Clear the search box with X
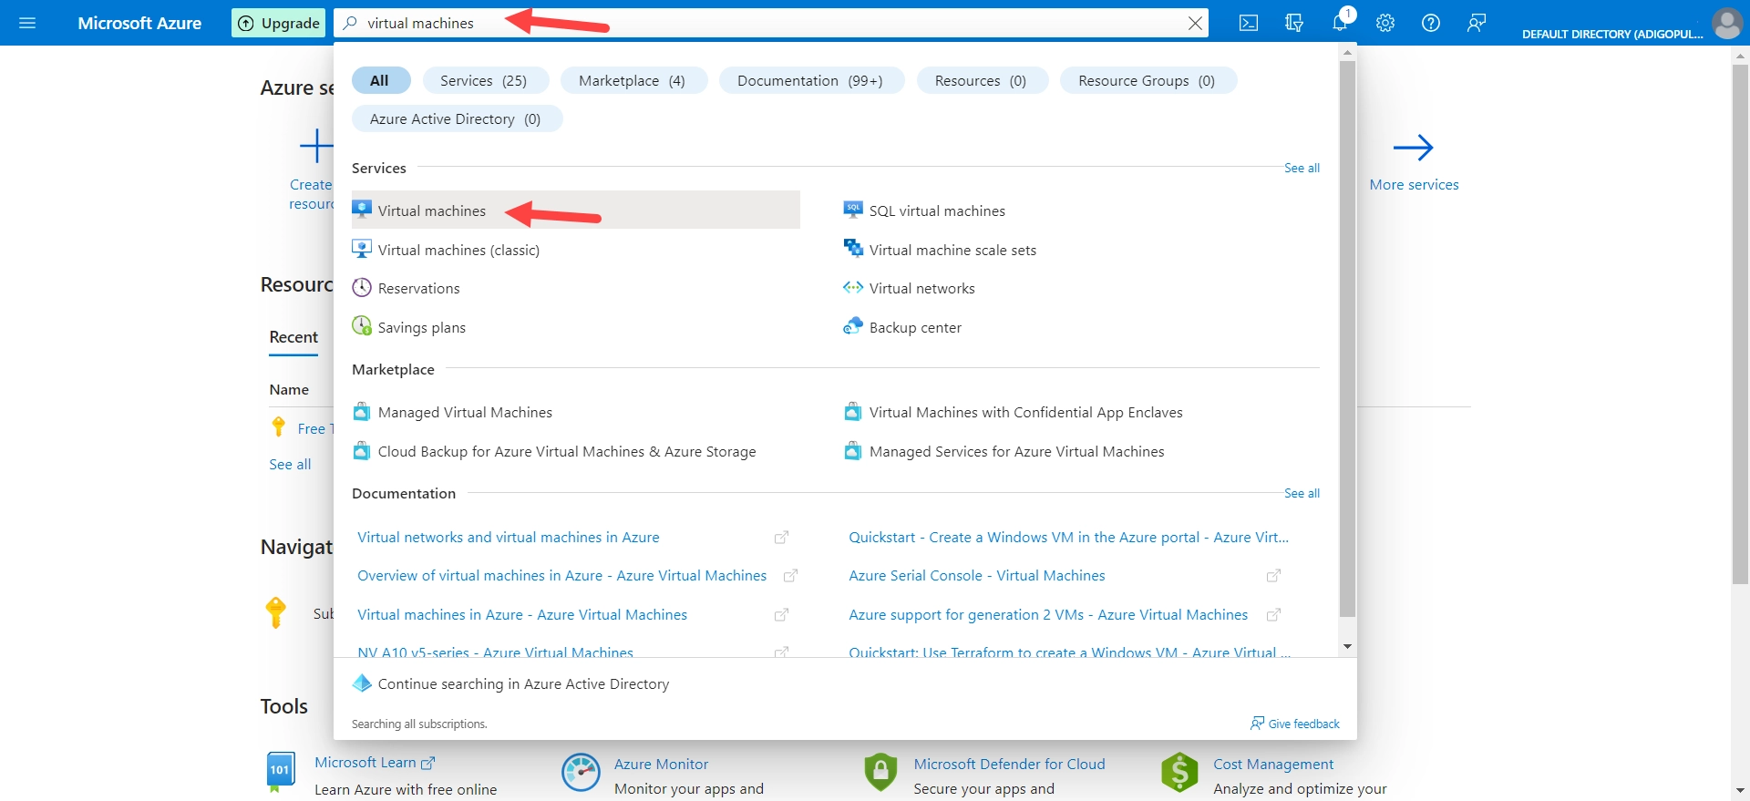Viewport: 1750px width, 801px height. pos(1195,23)
